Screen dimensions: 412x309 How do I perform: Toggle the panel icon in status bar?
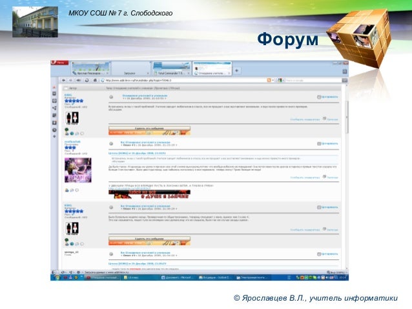click(x=54, y=272)
